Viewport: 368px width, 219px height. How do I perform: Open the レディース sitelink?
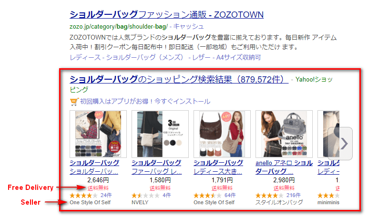click(x=85, y=57)
